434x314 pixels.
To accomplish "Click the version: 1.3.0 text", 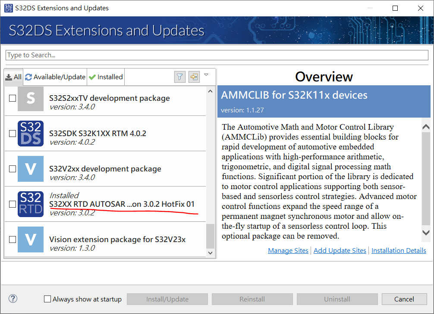I will [x=72, y=248].
